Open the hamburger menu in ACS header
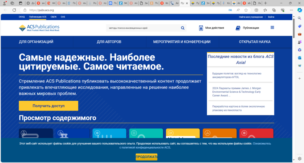The height and width of the screenshot is (163, 304). pyautogui.click(x=272, y=28)
